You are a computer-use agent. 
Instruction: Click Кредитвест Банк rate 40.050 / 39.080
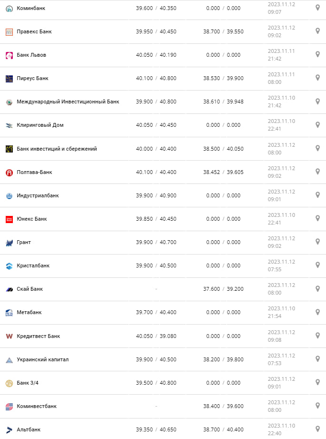point(156,336)
